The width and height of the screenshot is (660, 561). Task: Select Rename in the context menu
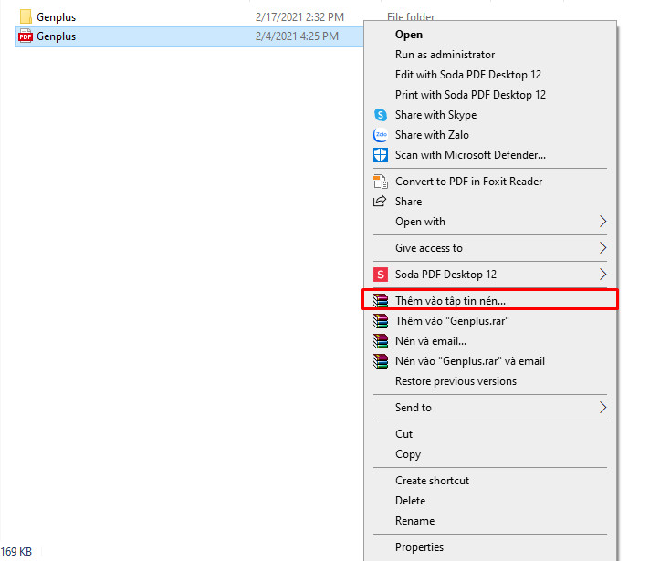tap(414, 521)
